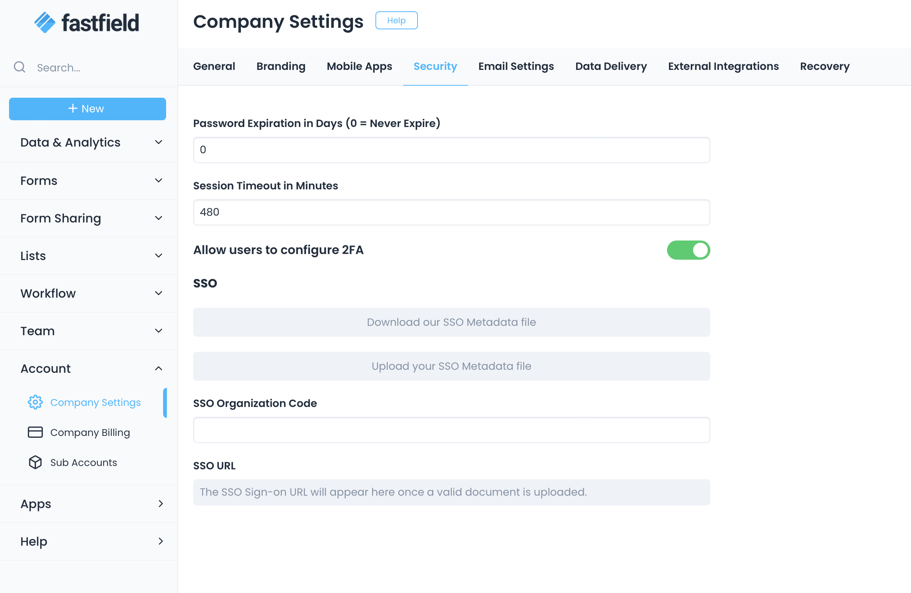Select the SSO Organization Code field
The width and height of the screenshot is (911, 593).
(451, 430)
